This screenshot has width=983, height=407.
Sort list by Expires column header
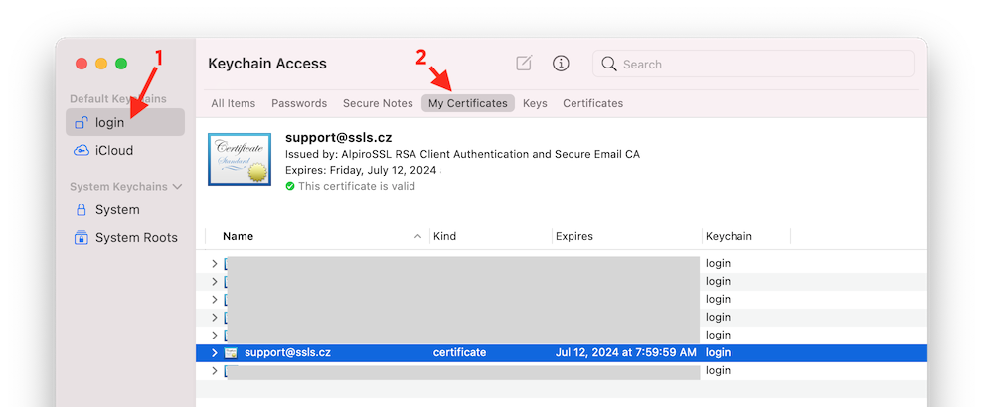(x=574, y=236)
